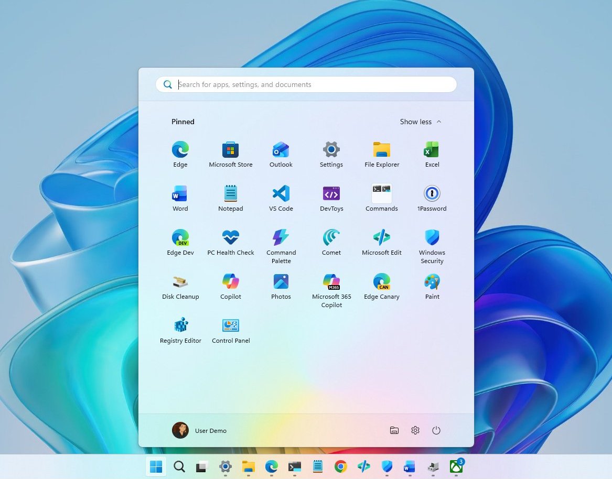The height and width of the screenshot is (479, 612).
Task: Launch the Microsoft Store
Action: [230, 149]
